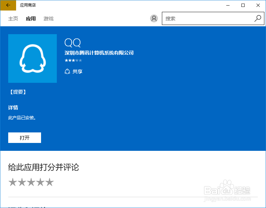
Task: Click the QQ app title
Action: [x=73, y=42]
